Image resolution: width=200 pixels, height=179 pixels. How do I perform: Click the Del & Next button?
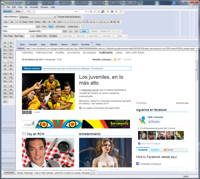(x=60, y=27)
